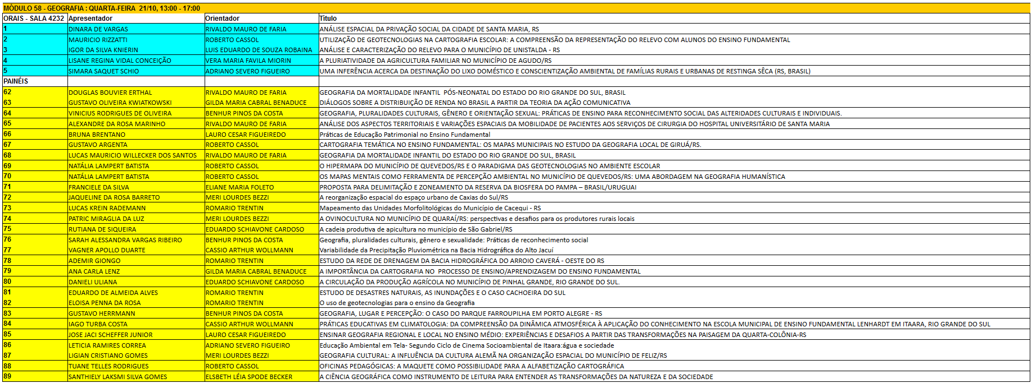Click title about Parque Farroupilha in Porto Alegre
Screen dimensions: 1032x383
(460, 313)
